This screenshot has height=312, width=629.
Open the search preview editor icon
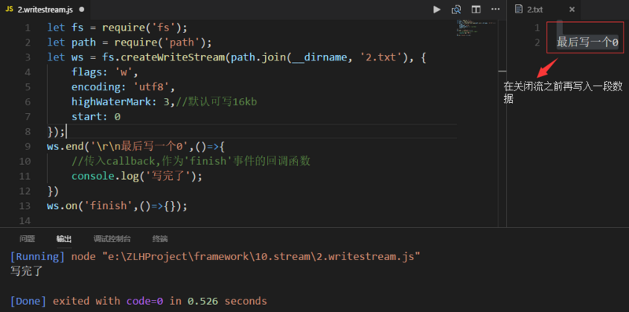coord(456,9)
